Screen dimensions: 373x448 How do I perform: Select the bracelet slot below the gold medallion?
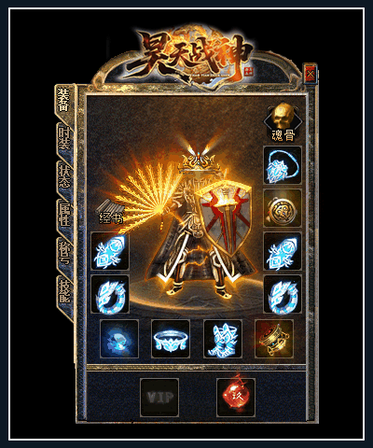pyautogui.click(x=283, y=251)
